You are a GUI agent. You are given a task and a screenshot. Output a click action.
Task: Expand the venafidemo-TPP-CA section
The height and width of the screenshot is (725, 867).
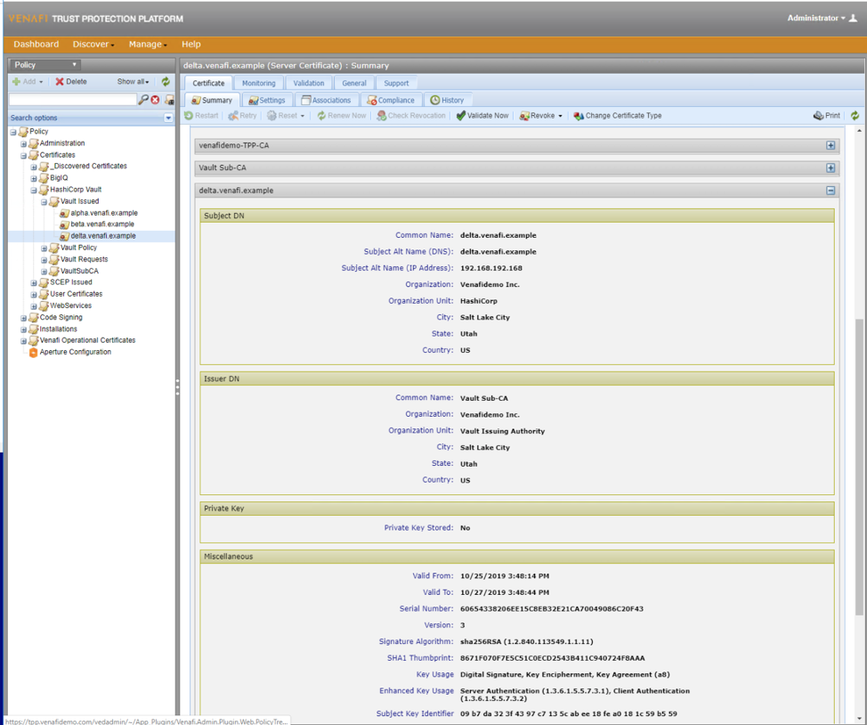point(831,145)
